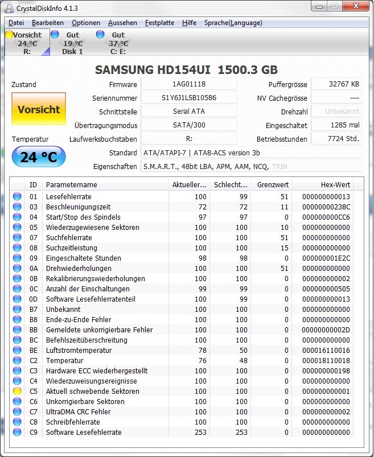Viewport: 374px width, 457px height.
Task: Open the Bearbeiten menu
Action: point(47,23)
